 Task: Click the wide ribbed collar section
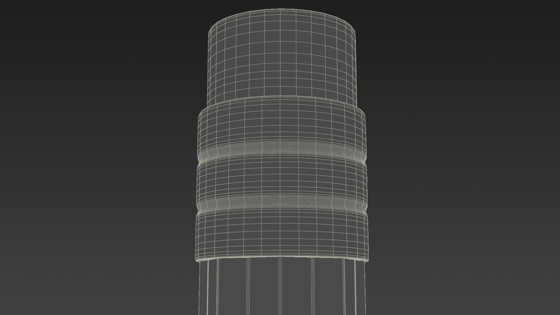point(281,178)
